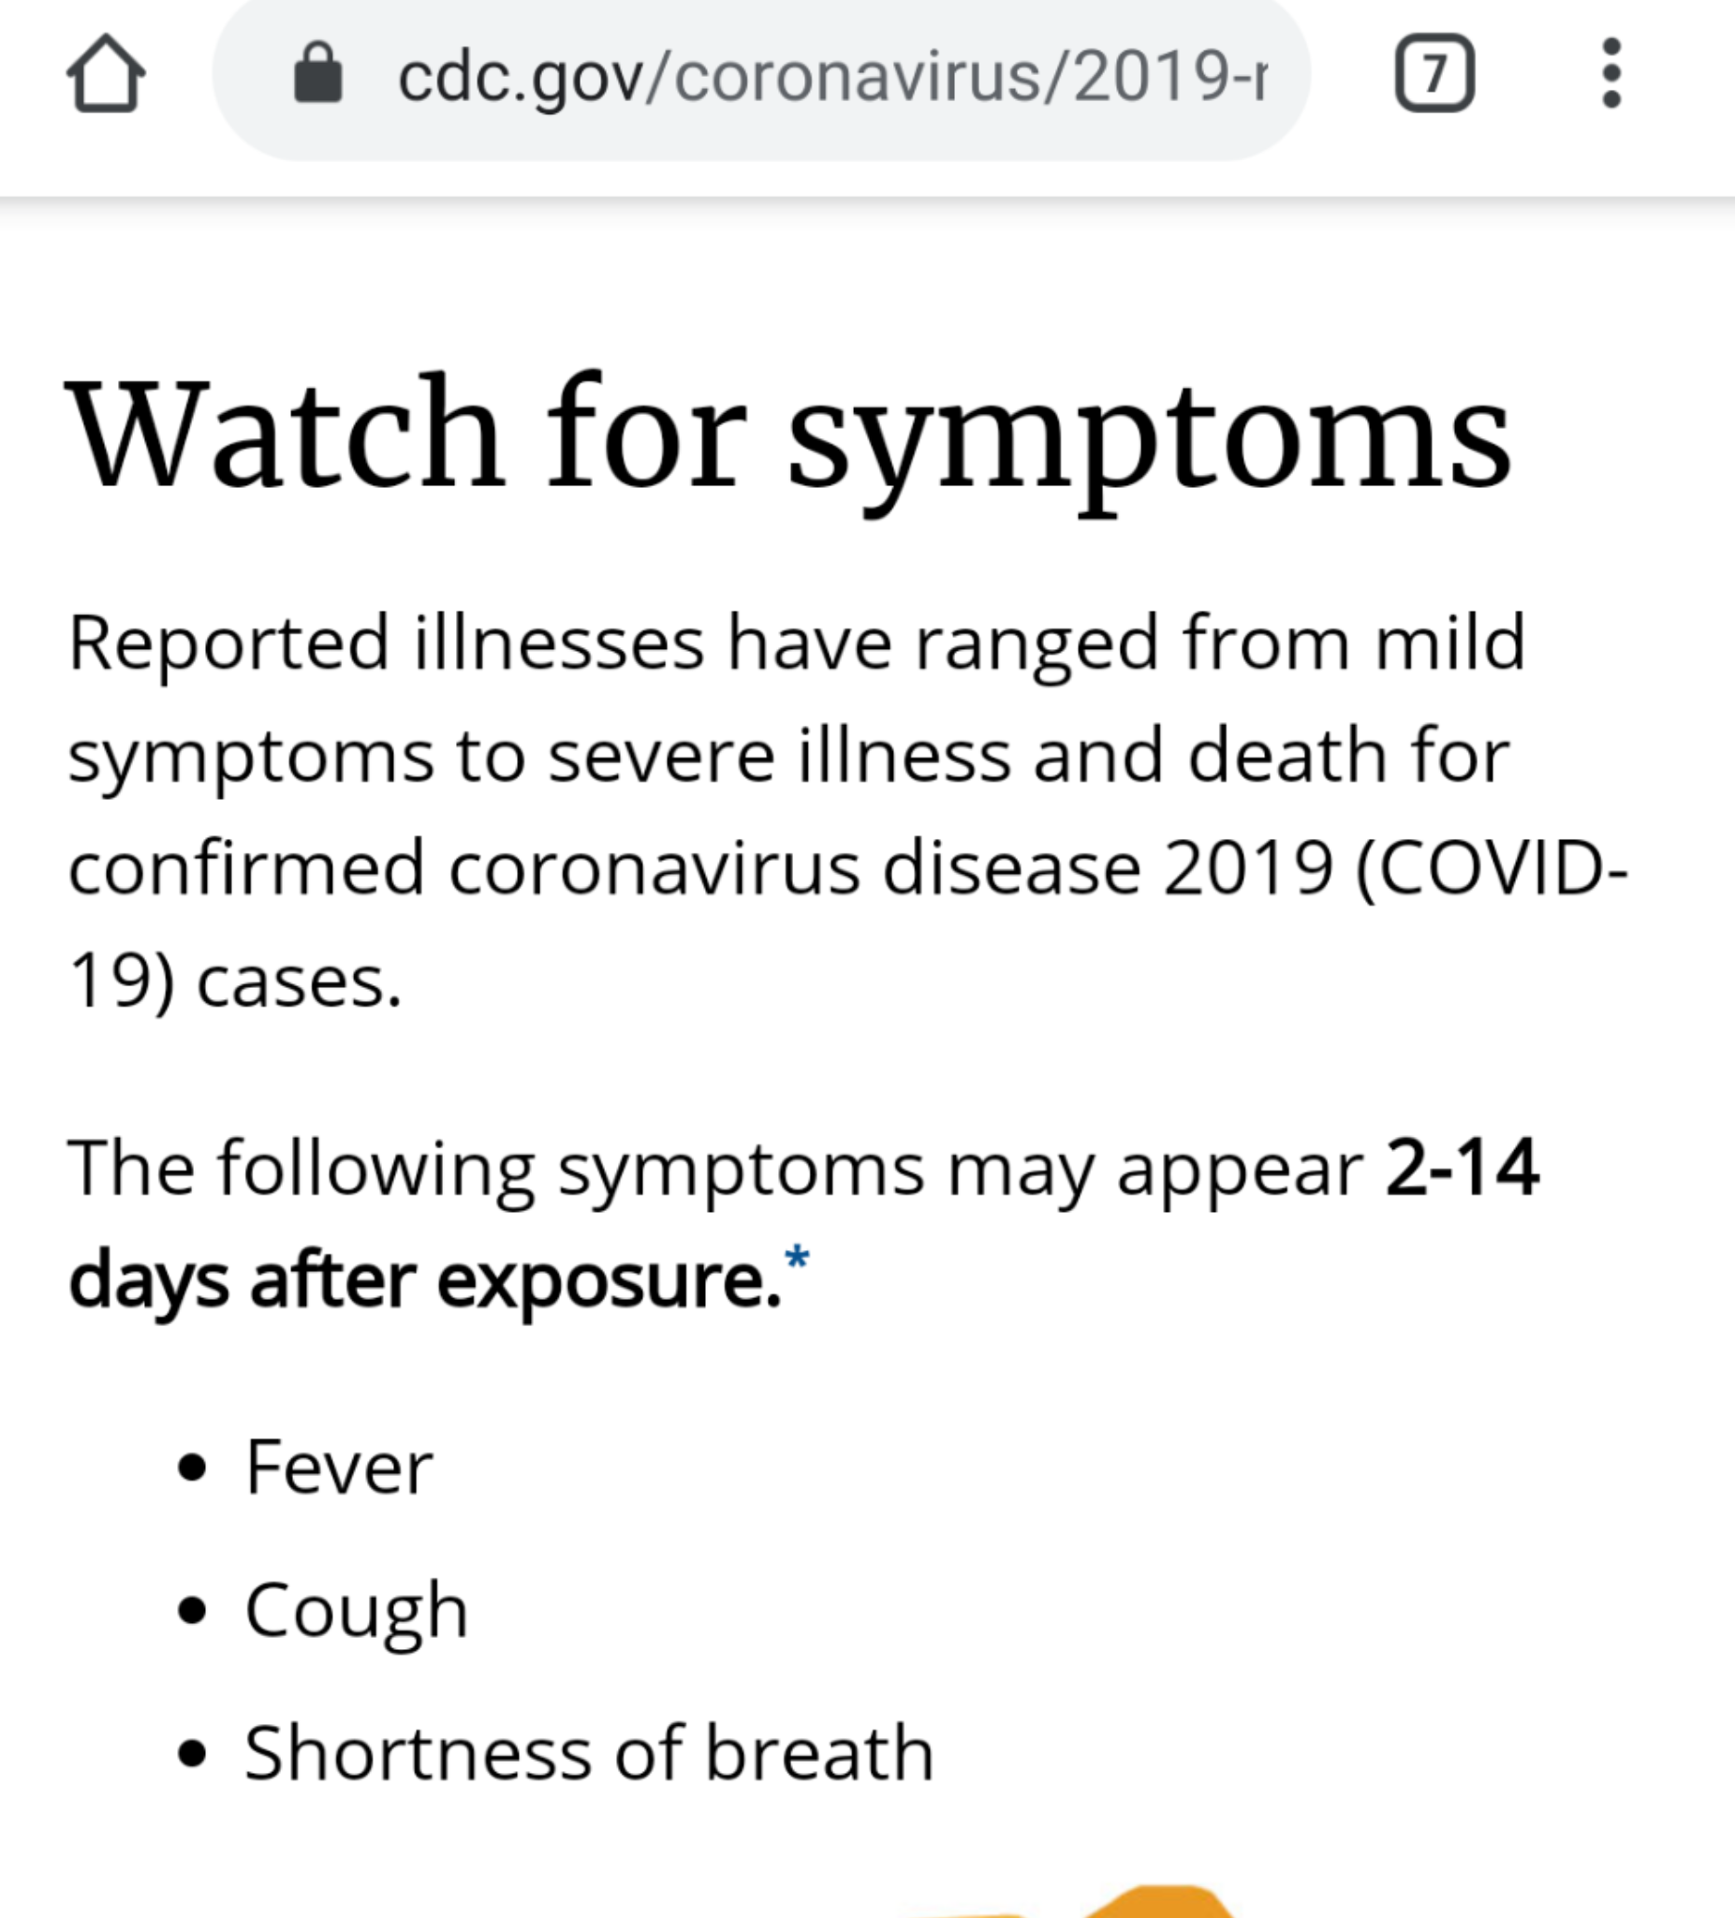
Task: Tap the browser home icon
Action: pos(106,74)
